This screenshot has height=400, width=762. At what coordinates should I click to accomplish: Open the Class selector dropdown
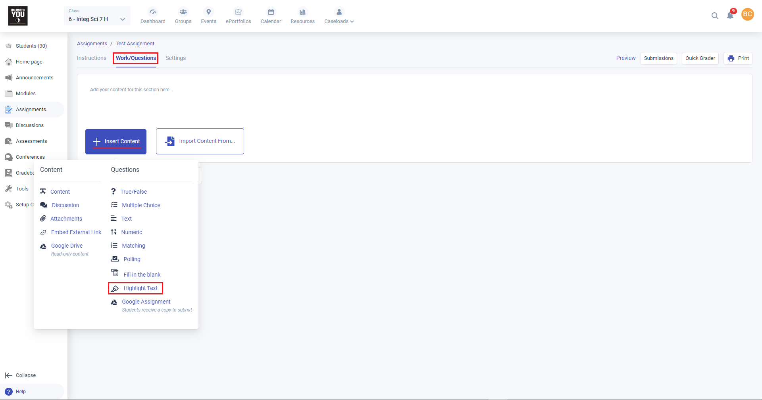click(x=97, y=16)
